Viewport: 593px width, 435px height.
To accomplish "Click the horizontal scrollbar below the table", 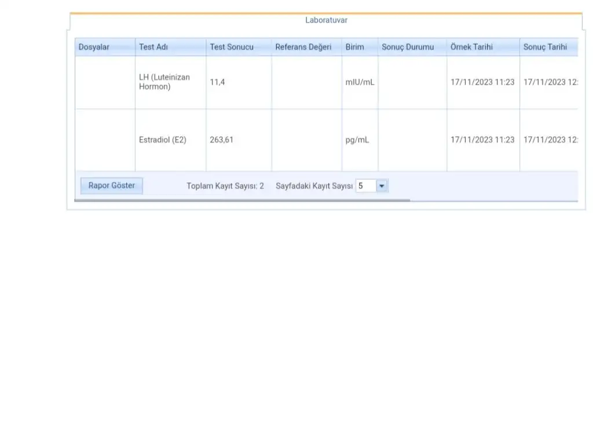I will 243,200.
